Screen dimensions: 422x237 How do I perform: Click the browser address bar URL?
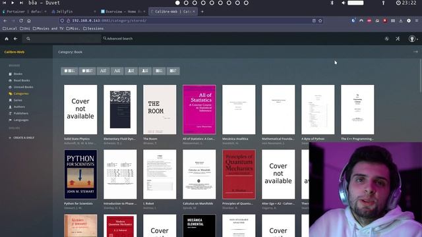click(x=109, y=20)
